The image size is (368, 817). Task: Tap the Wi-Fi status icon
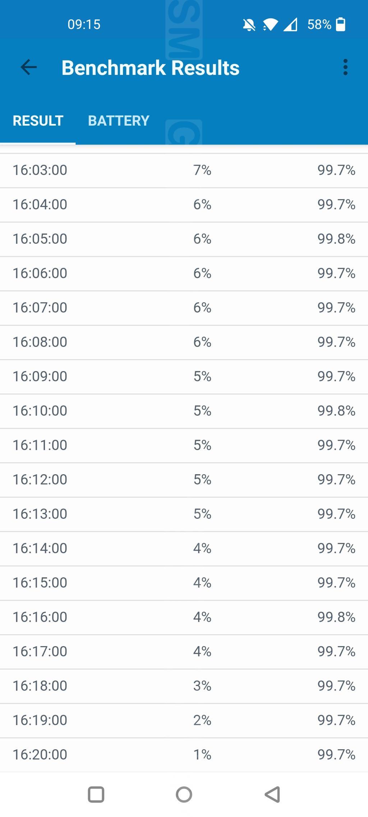click(270, 25)
